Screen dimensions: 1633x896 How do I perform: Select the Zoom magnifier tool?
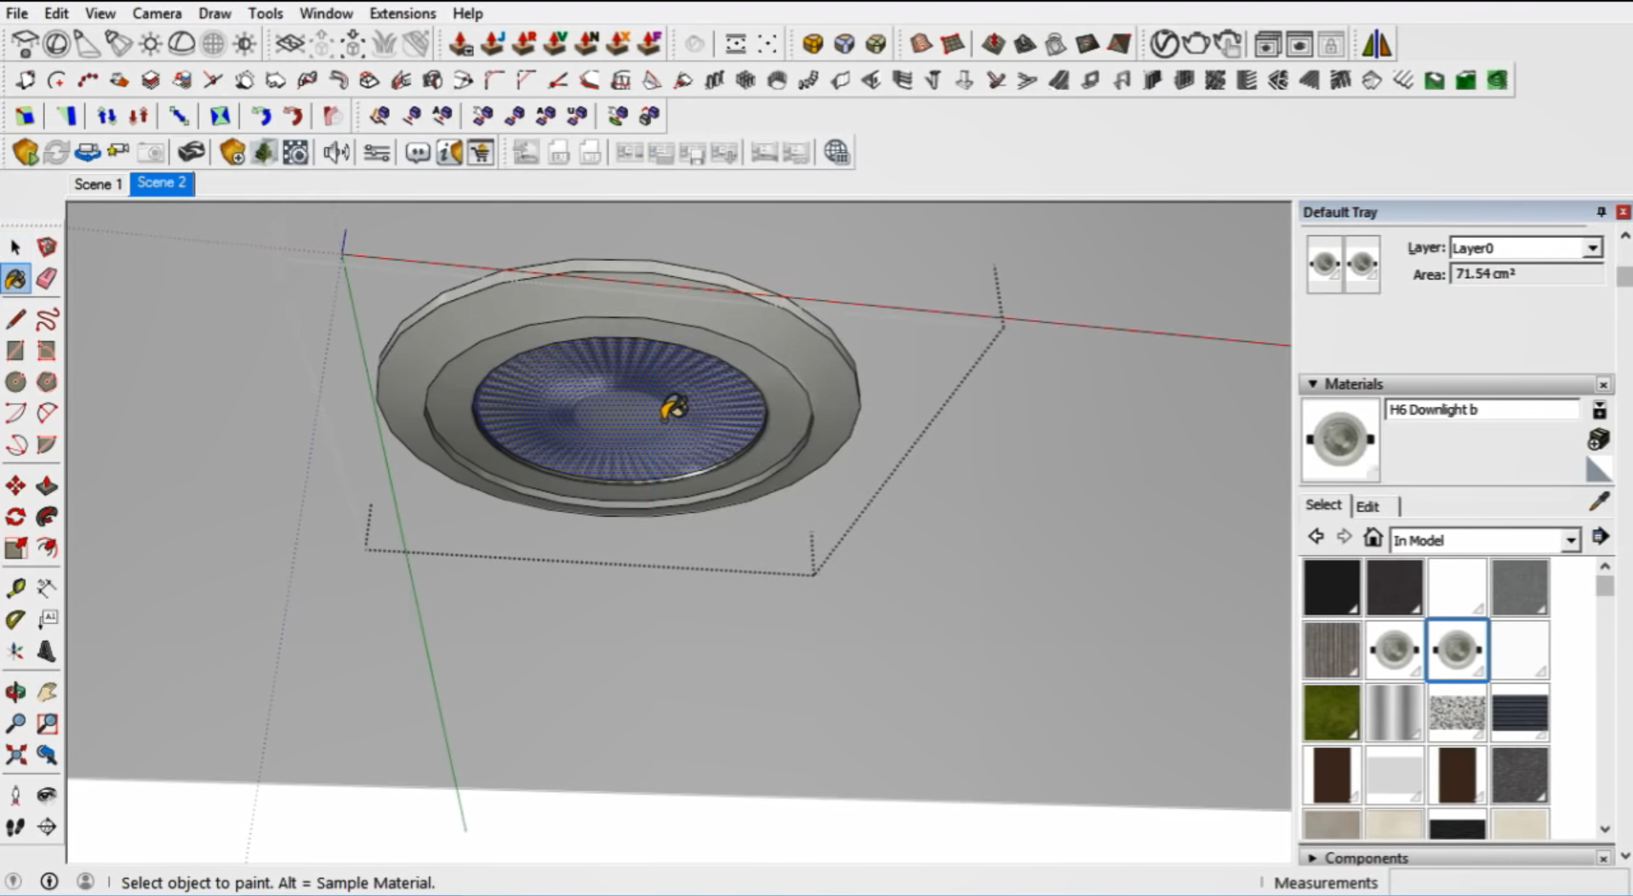[x=15, y=723]
